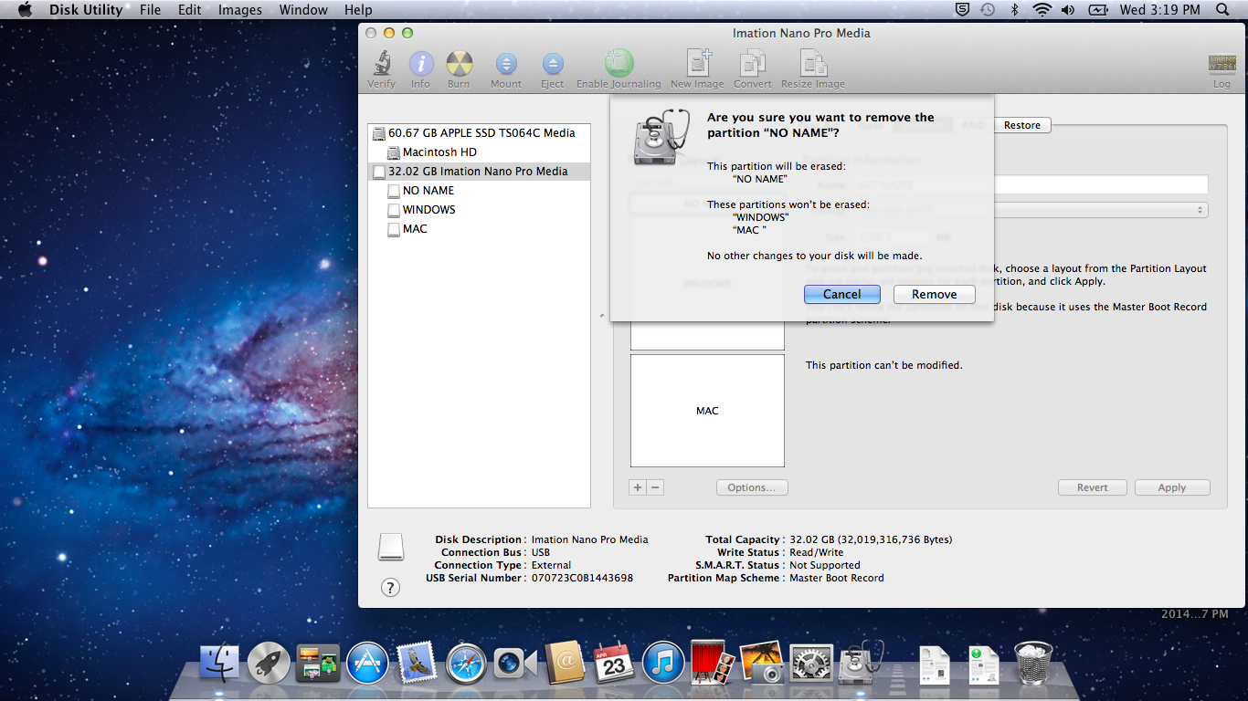Viewport: 1248px width, 701px height.
Task: Click the remove partition minus button
Action: (x=655, y=487)
